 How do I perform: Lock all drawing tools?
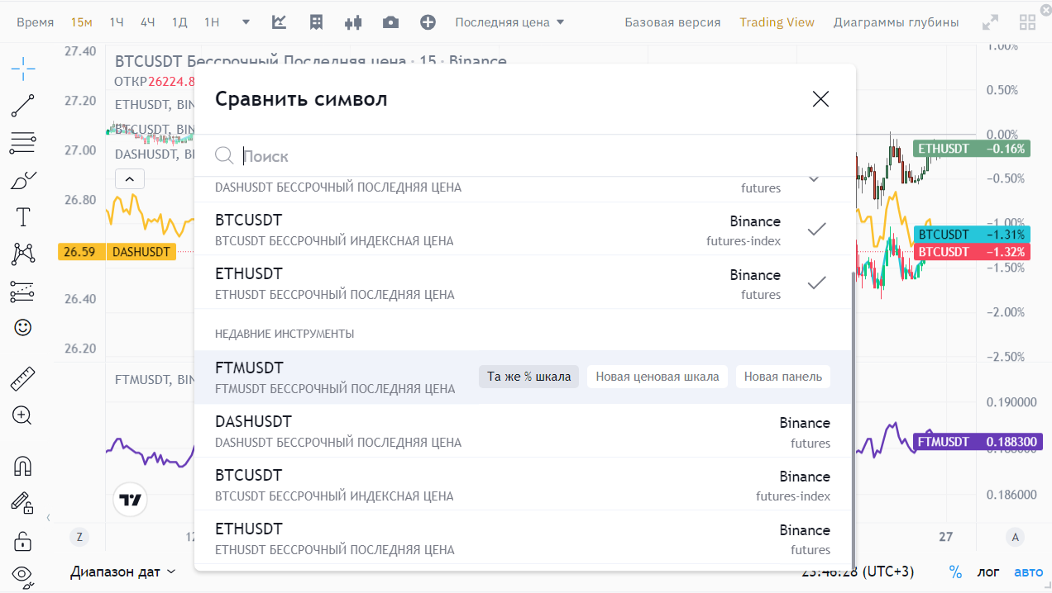point(23,541)
